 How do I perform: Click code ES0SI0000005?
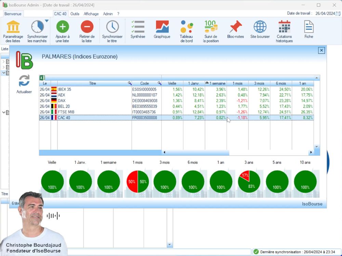coord(144,89)
